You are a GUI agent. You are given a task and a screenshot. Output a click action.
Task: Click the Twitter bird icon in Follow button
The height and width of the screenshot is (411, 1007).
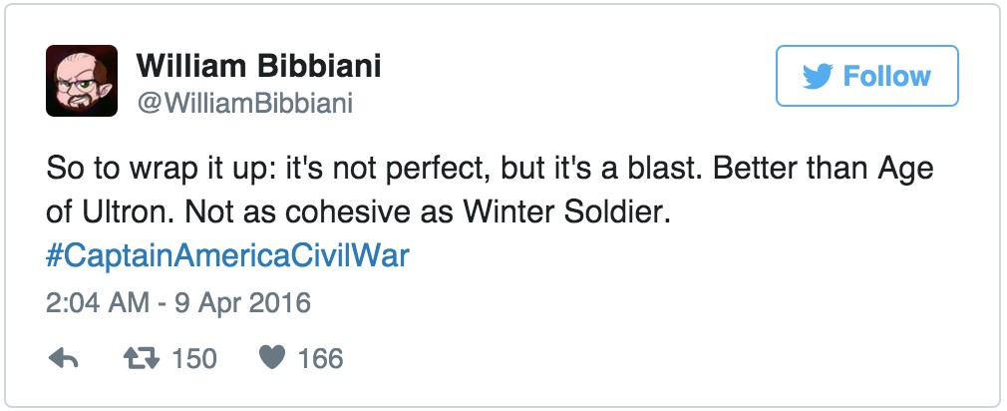(x=818, y=76)
